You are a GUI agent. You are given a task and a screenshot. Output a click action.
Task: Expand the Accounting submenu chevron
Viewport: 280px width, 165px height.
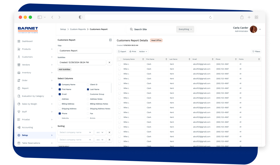[52, 128]
